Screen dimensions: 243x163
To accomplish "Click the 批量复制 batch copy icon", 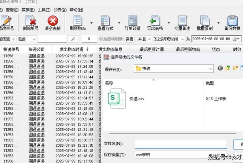I will 204,20.
